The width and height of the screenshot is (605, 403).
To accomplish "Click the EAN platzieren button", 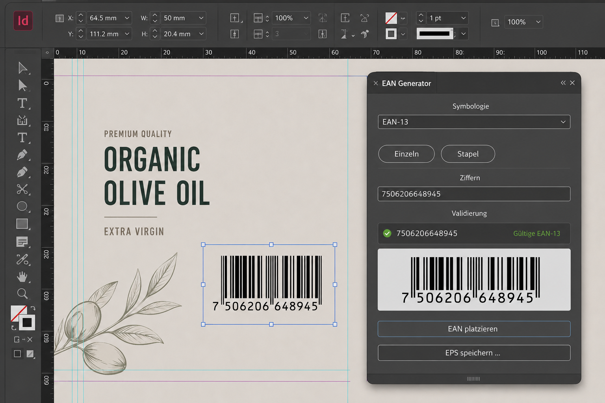I will click(x=474, y=329).
